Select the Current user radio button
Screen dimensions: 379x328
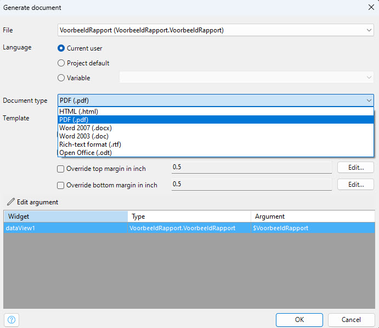point(61,48)
